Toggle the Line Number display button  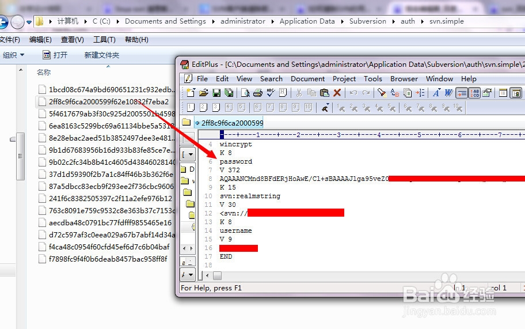(x=474, y=92)
